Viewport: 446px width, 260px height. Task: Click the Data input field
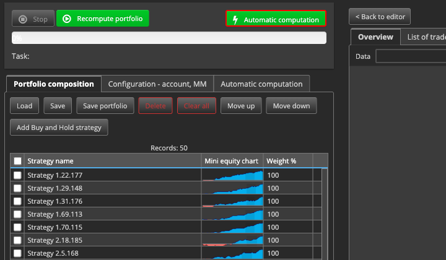point(411,56)
